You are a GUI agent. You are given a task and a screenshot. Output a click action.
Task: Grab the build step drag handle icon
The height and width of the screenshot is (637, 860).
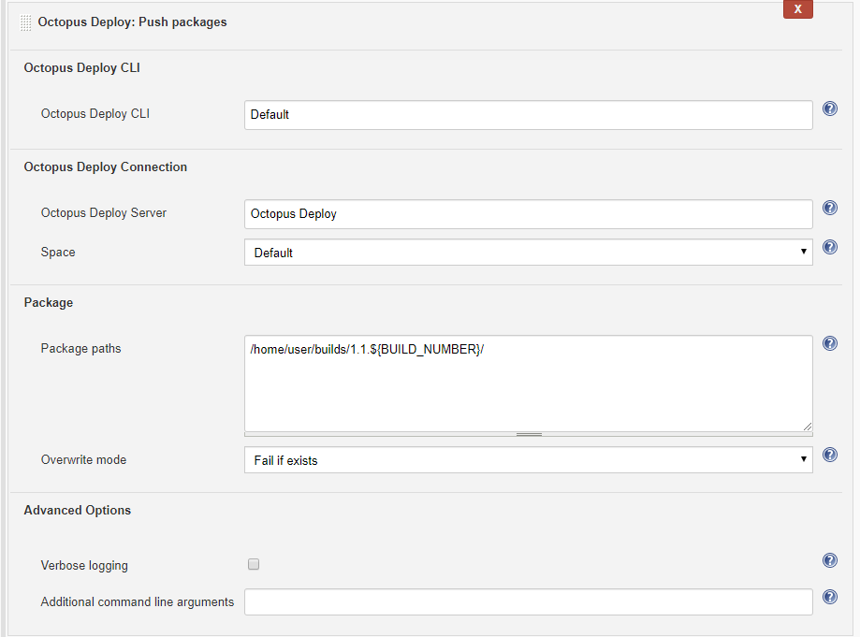click(x=26, y=22)
